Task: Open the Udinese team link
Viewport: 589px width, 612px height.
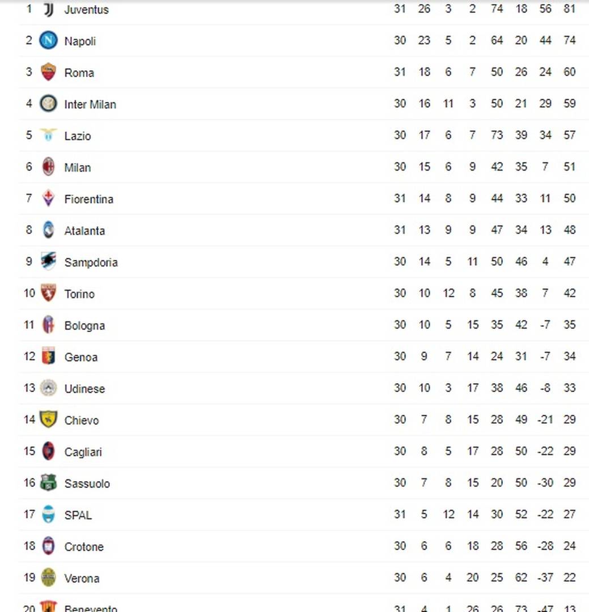Action: (84, 389)
